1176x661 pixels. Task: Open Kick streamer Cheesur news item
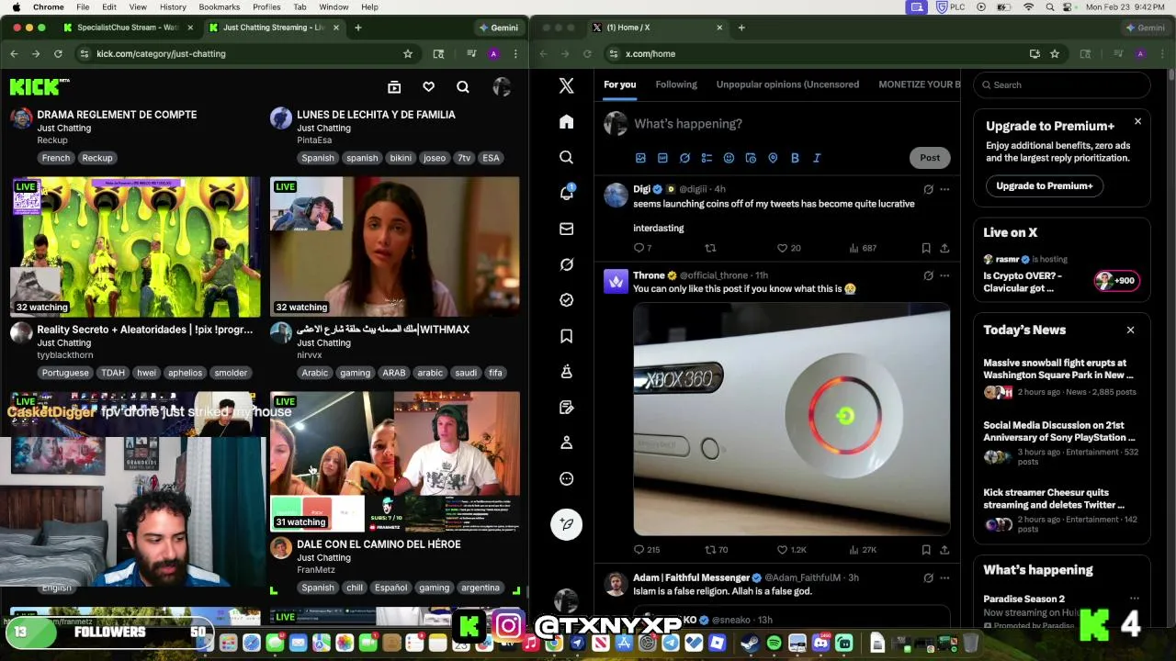click(1059, 510)
